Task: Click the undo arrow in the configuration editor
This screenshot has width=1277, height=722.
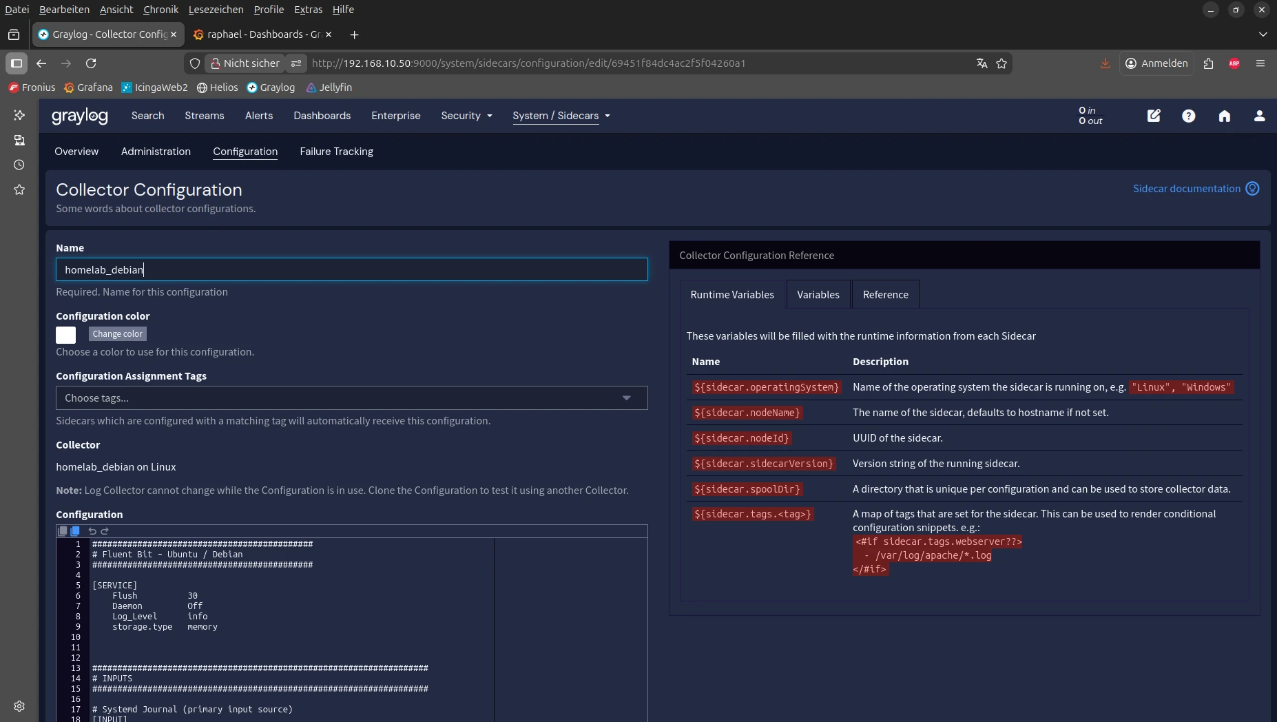Action: [x=92, y=531]
